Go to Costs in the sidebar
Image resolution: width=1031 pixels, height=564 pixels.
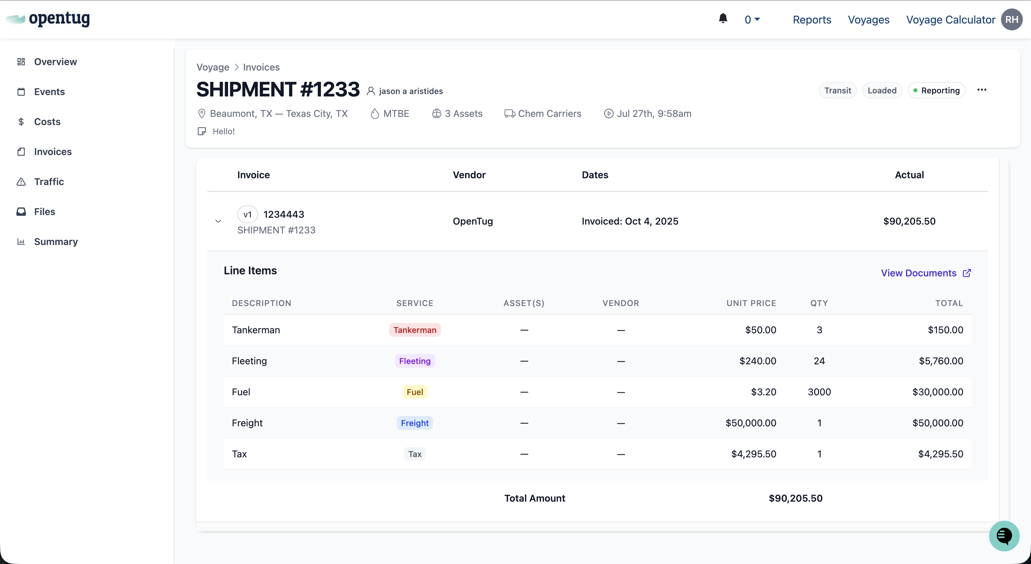47,122
